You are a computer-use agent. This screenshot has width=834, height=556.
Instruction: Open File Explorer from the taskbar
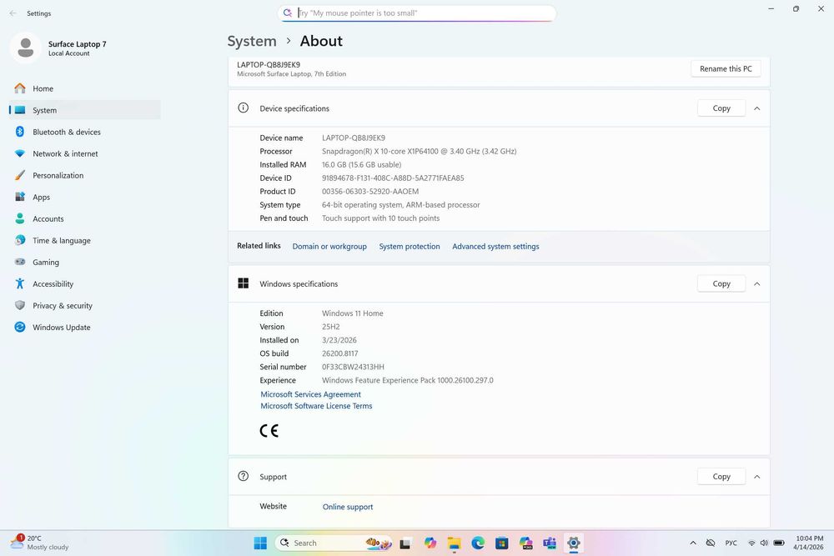pyautogui.click(x=455, y=543)
